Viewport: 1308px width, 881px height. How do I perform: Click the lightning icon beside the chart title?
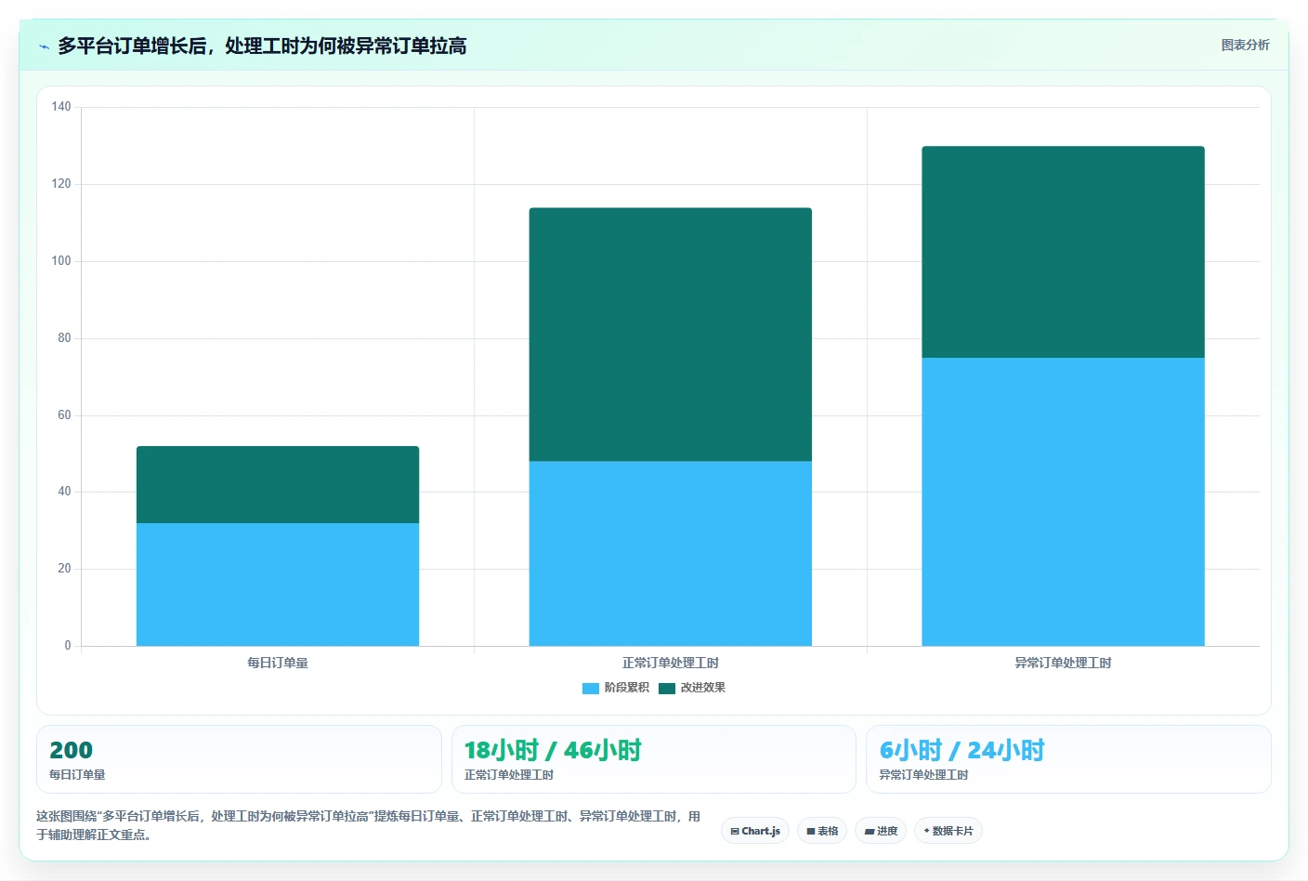click(x=44, y=46)
